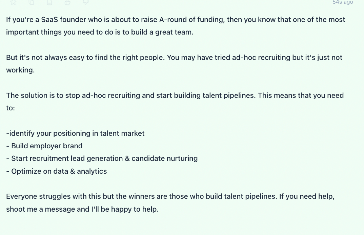Click the line 'important things you need to do'
The height and width of the screenshot is (235, 364).
click(x=100, y=32)
